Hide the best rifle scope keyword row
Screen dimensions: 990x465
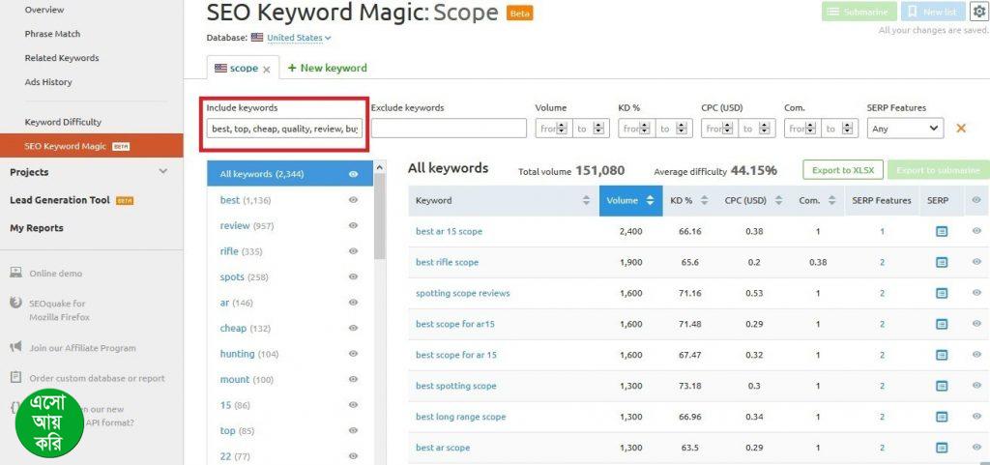976,263
